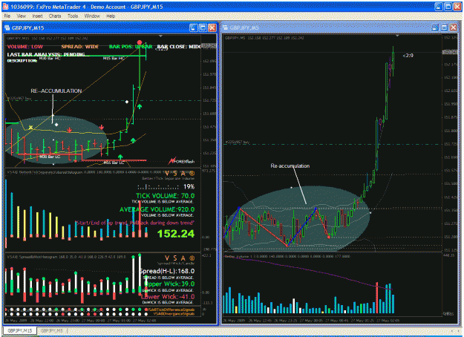464x337 pixels.
Task: Click the AVERAGE VOLUME:920.0 readout
Action: pos(157,209)
